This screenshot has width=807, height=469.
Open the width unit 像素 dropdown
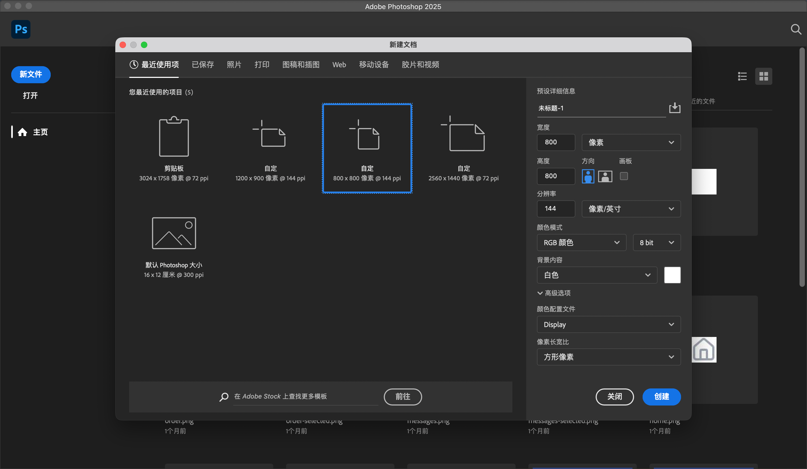pos(631,142)
